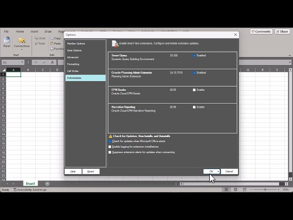The width and height of the screenshot is (293, 220).
Task: Select Data Options in Options sidebar
Action: 86,50
